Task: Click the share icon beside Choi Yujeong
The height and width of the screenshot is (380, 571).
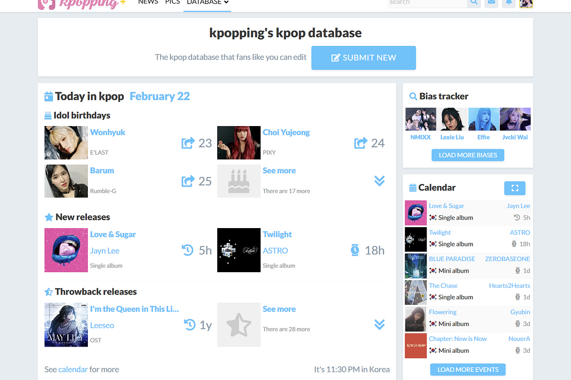Action: pos(360,143)
